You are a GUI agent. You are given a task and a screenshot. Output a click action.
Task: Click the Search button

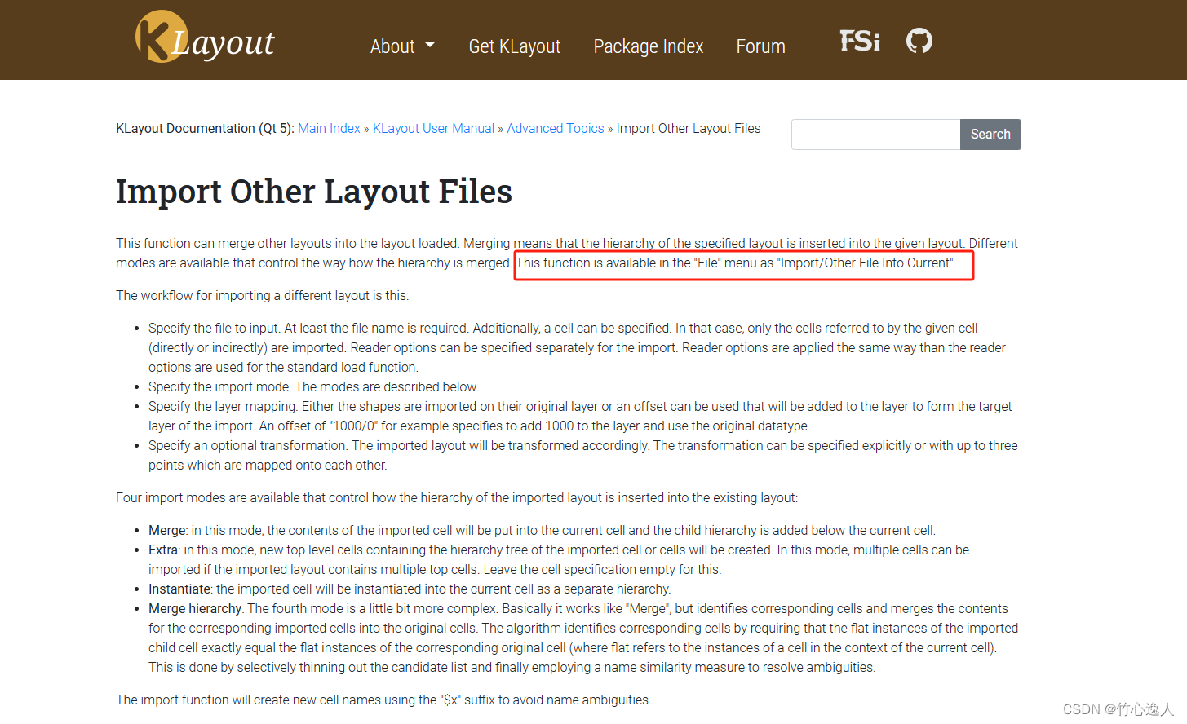coord(990,135)
